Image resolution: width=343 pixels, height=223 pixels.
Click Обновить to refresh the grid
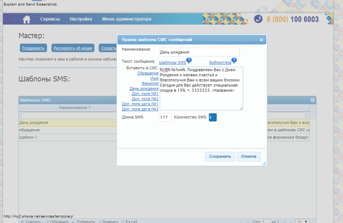click(57, 222)
